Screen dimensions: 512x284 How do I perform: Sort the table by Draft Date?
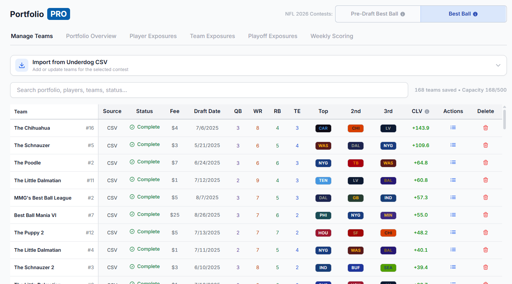(x=207, y=111)
